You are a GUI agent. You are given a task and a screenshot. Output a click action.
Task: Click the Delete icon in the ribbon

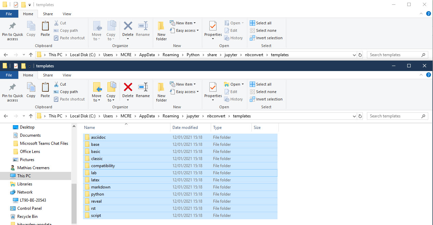(x=128, y=91)
